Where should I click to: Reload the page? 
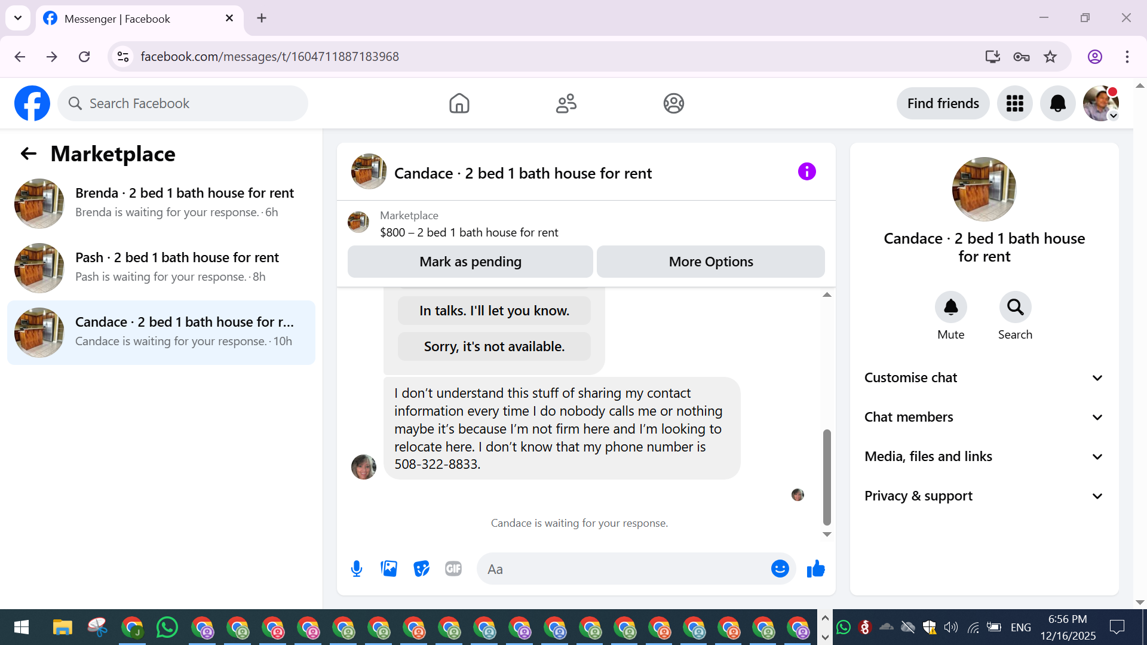coord(84,57)
